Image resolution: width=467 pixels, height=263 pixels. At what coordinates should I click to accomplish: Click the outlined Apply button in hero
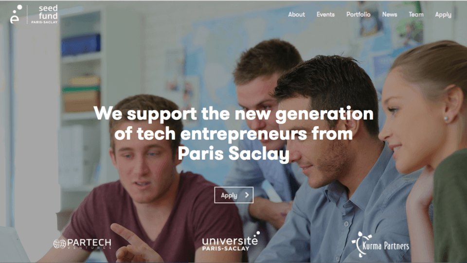pyautogui.click(x=234, y=195)
